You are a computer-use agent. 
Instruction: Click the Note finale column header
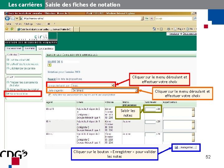pos(151,102)
